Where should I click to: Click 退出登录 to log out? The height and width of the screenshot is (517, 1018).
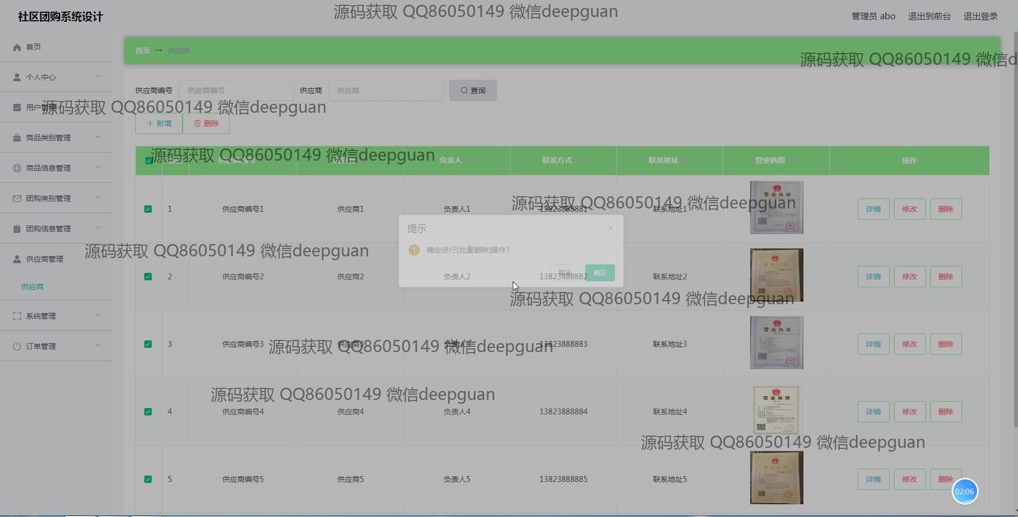[x=980, y=16]
